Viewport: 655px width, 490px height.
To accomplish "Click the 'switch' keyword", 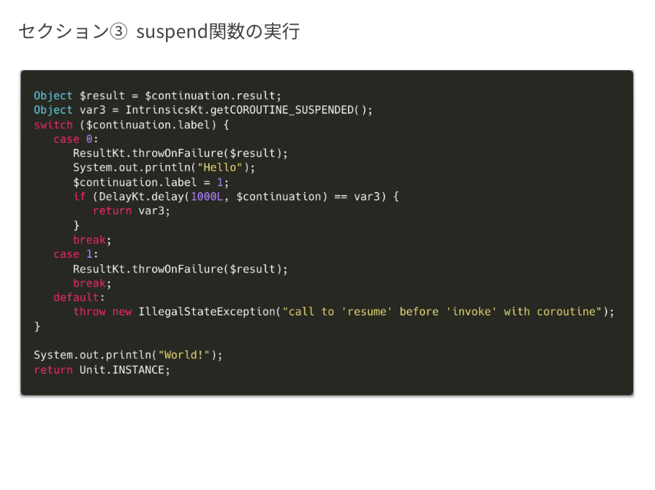I will [x=53, y=125].
